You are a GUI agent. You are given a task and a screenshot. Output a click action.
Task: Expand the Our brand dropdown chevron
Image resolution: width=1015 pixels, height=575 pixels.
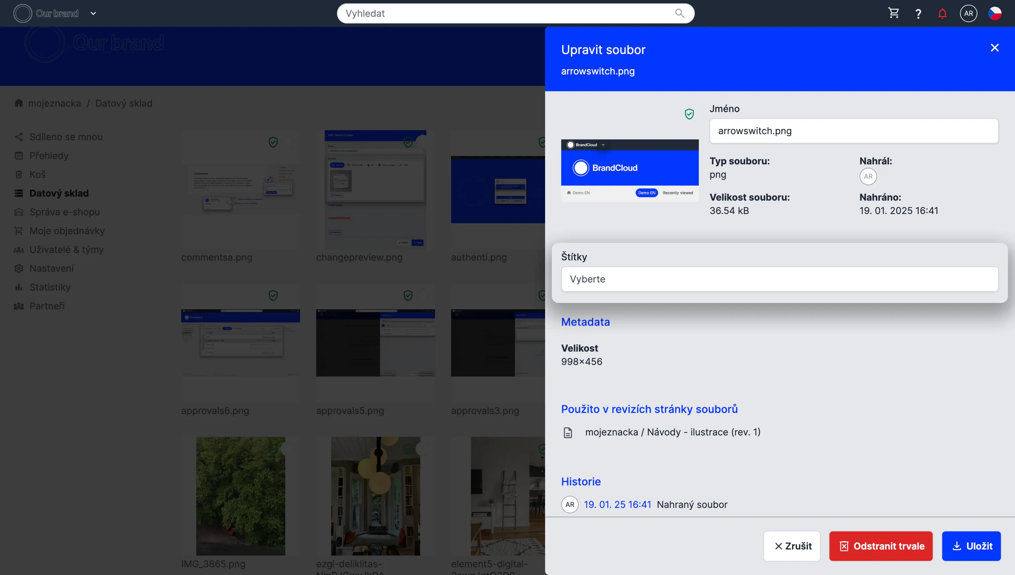tap(93, 13)
